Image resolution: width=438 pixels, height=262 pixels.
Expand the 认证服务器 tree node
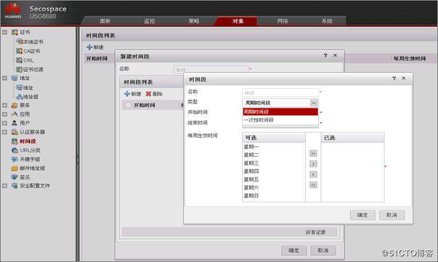[5, 132]
